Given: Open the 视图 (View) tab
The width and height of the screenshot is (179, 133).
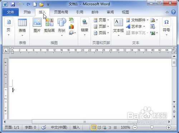Looking at the screenshot, I should (x=125, y=12).
